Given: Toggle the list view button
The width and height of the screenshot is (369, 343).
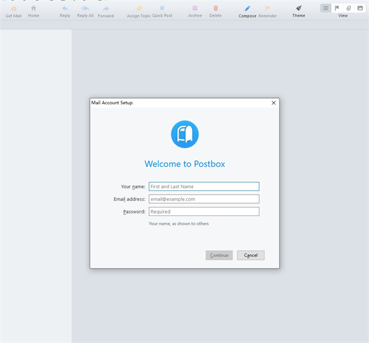Looking at the screenshot, I should (x=325, y=8).
